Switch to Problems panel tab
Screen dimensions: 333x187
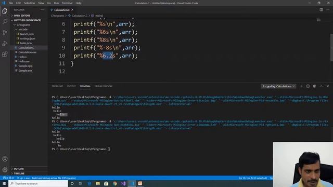click(57, 86)
